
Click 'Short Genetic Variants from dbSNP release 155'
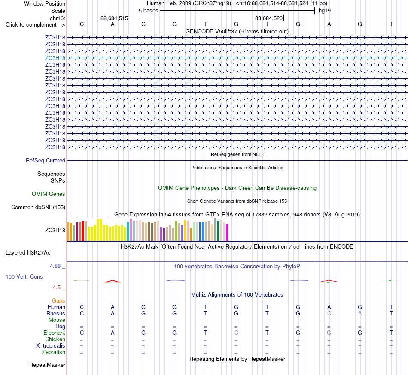tap(237, 201)
